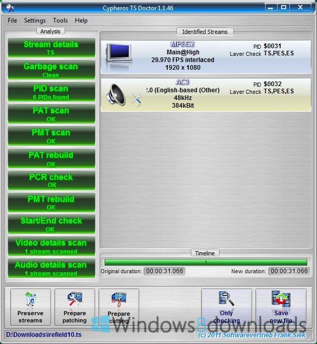Click the Prepare patching tools icon
Image resolution: width=317 pixels, height=344 pixels.
point(75,299)
